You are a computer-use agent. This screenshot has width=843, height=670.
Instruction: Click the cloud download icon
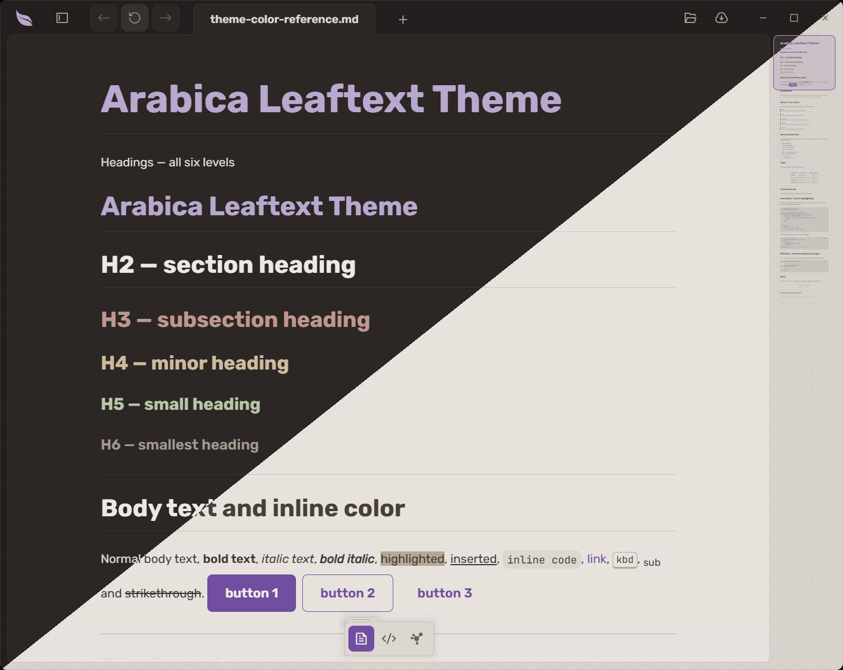[722, 18]
